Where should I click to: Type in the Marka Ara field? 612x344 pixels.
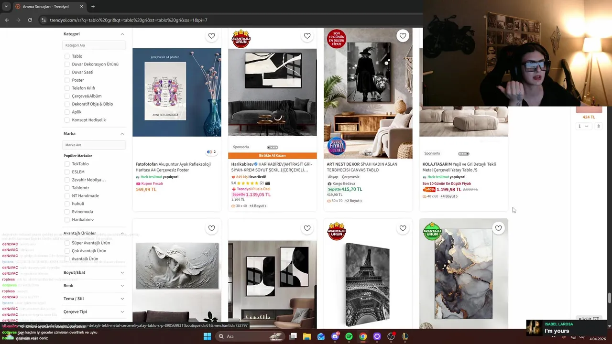[94, 145]
